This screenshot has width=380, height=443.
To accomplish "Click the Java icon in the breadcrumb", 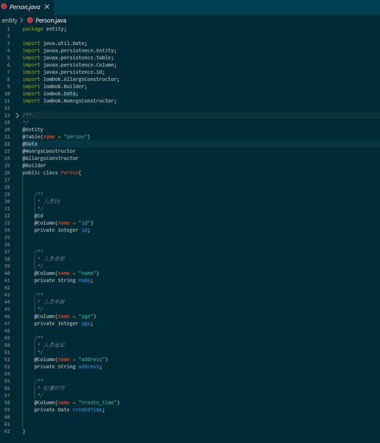I will (30, 20).
